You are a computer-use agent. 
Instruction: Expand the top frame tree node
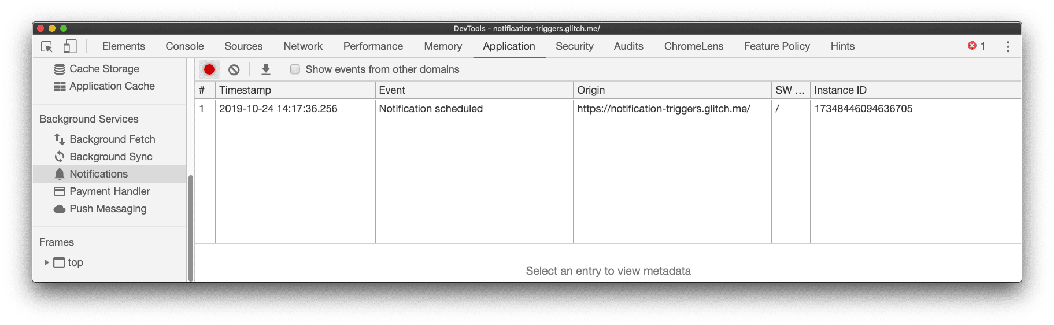click(46, 263)
